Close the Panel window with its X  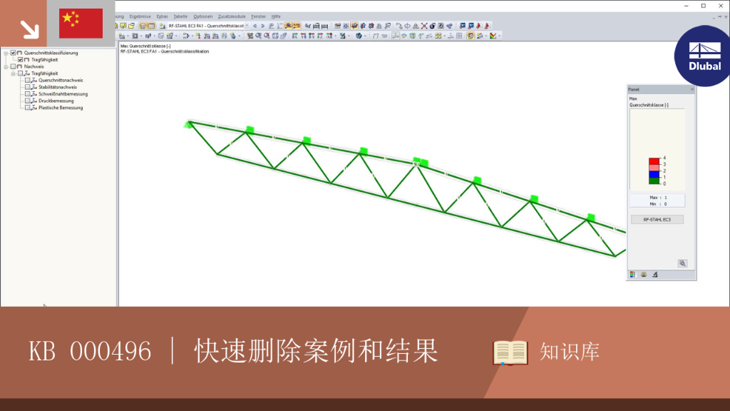pyautogui.click(x=692, y=89)
